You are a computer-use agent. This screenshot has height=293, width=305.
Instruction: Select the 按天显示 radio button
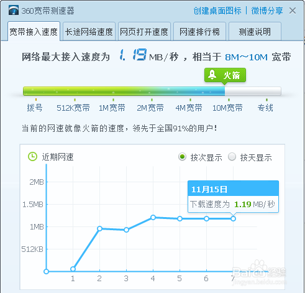coord(232,157)
